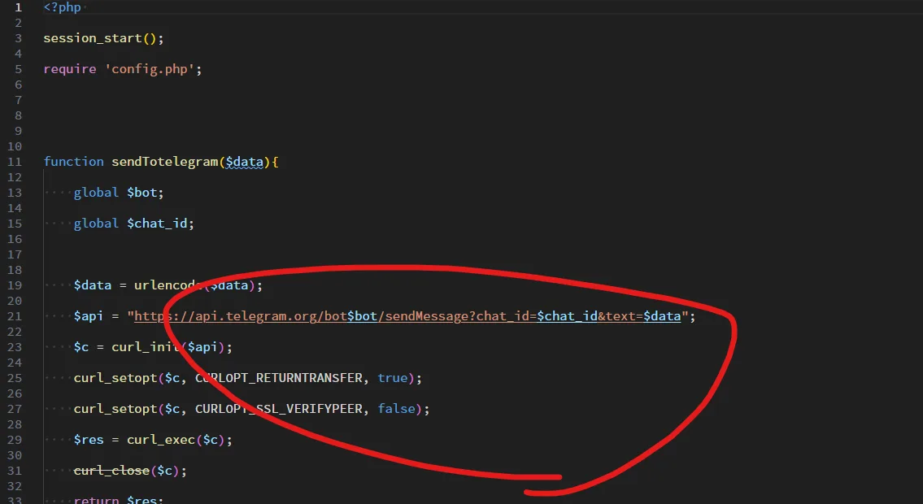Click the CURLOPT_RETURNTRANSFER constant
This screenshot has width=923, height=504.
[278, 378]
